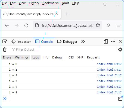The height and width of the screenshot is (108, 124).
Task: Toggle the Warnings filter
Action: tap(22, 57)
